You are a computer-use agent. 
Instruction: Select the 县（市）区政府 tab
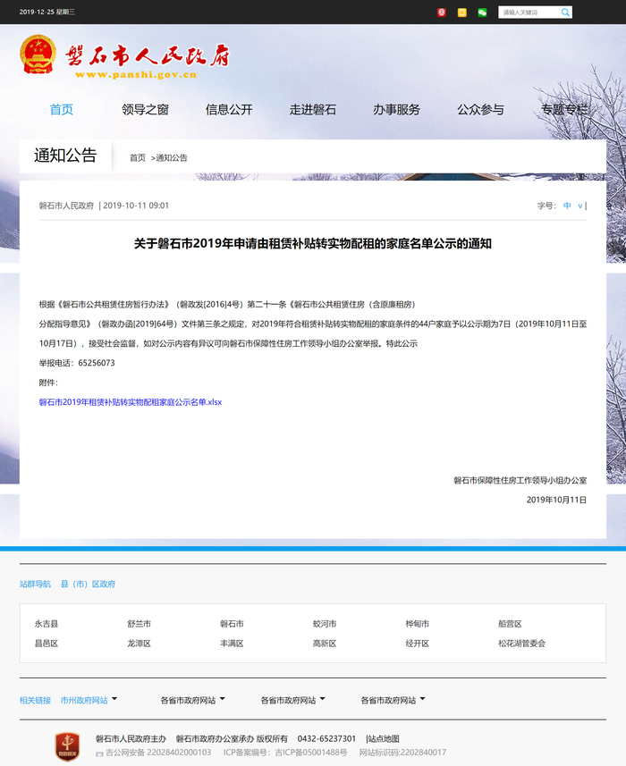pyautogui.click(x=88, y=584)
